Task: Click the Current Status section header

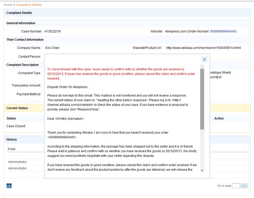Action: (x=17, y=108)
